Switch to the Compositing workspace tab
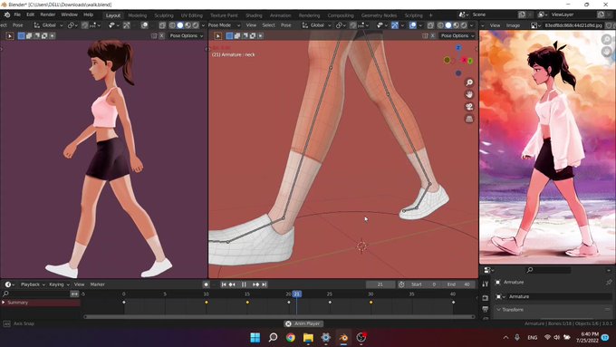616x347 pixels. pos(341,15)
